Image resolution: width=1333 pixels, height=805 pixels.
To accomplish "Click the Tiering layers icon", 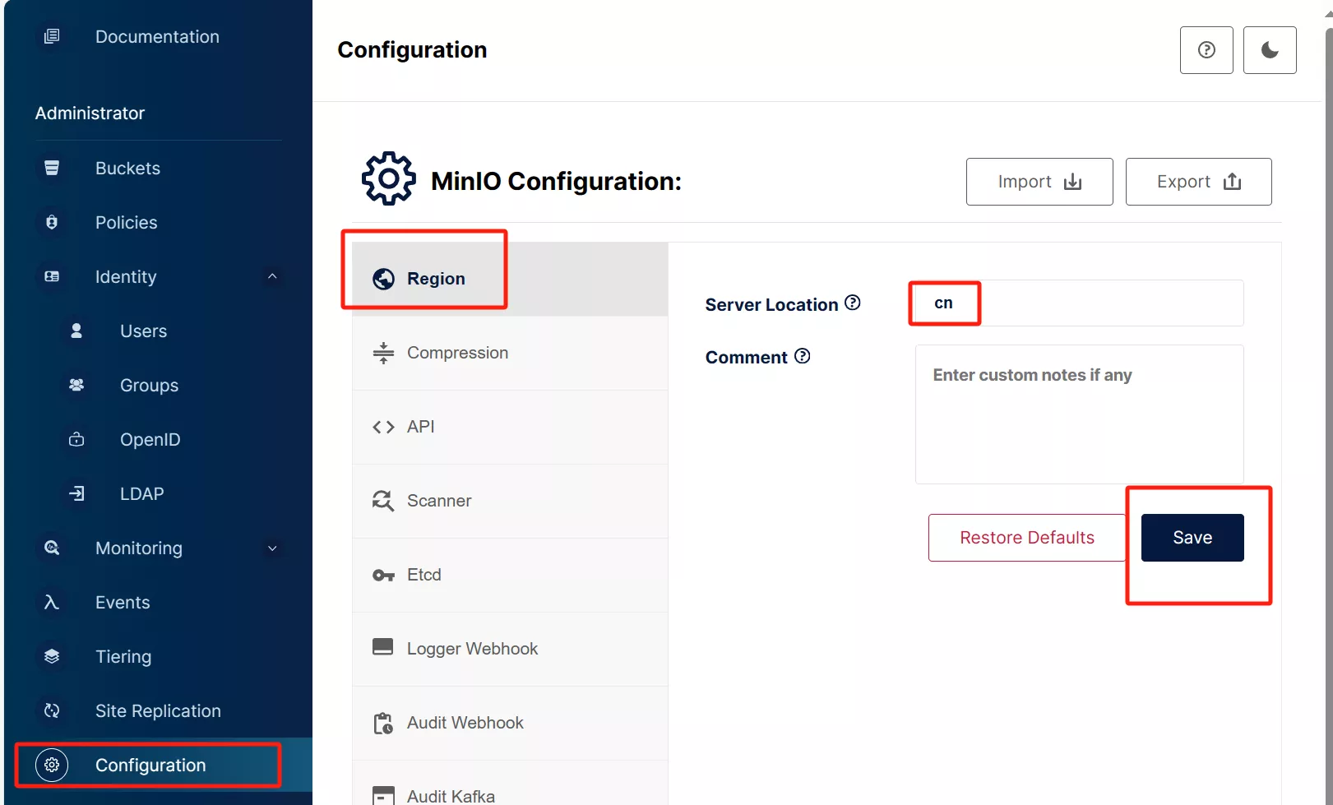I will coord(52,657).
